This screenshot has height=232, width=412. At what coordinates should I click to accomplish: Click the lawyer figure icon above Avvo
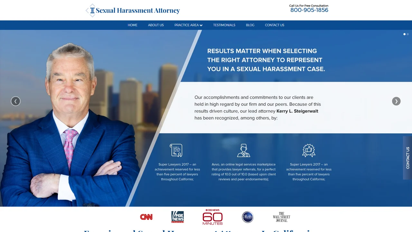pyautogui.click(x=244, y=150)
